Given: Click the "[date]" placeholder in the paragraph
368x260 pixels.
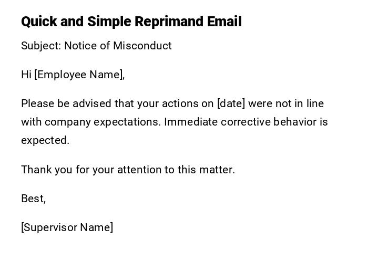Looking at the screenshot, I should click(231, 103).
